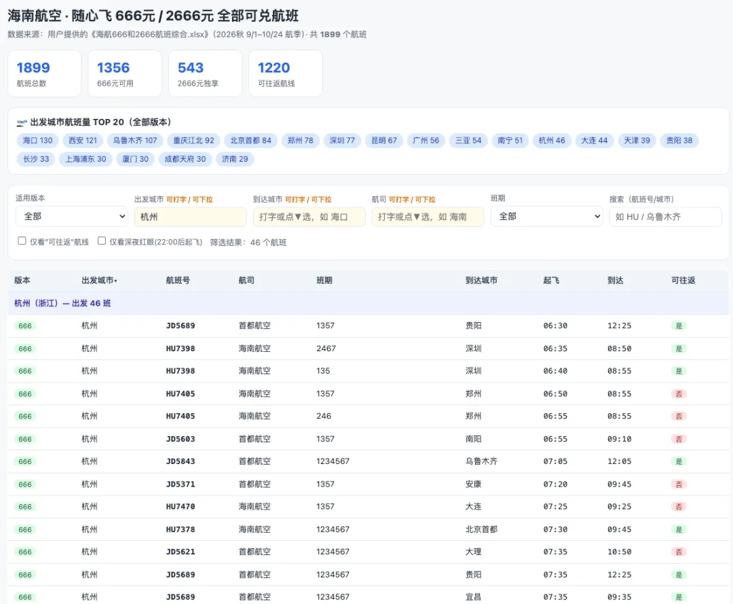Select the 北京首都 84 city chip
This screenshot has height=604, width=733.
(250, 141)
